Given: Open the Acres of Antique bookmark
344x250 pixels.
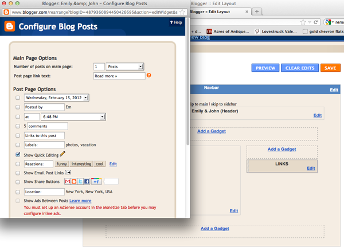Looking at the screenshot, I should [228, 32].
